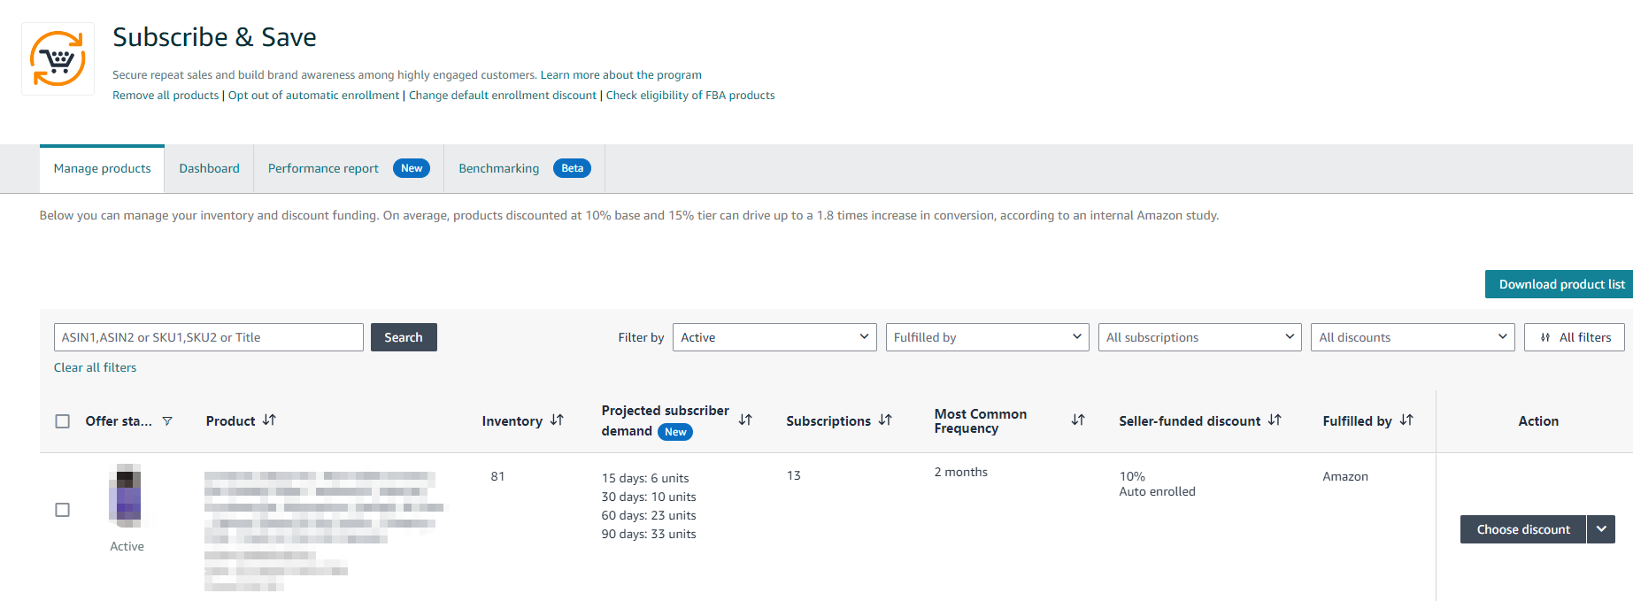
Task: Expand the Choose discount arrow menu
Action: pyautogui.click(x=1600, y=529)
